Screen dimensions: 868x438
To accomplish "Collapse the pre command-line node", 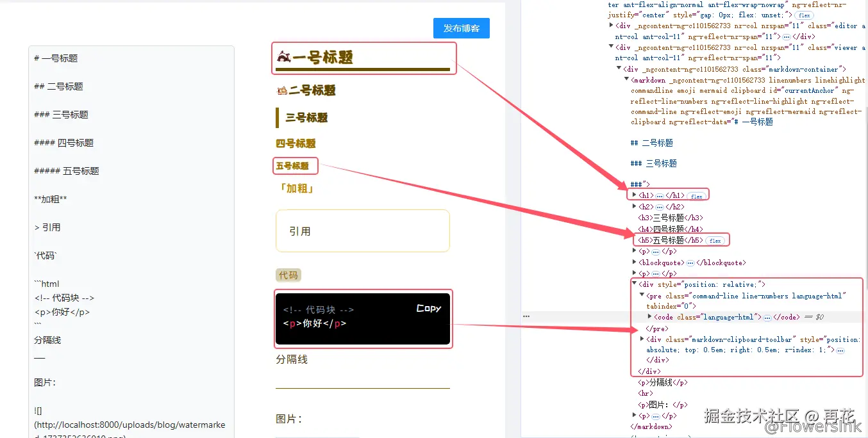I will pos(642,295).
